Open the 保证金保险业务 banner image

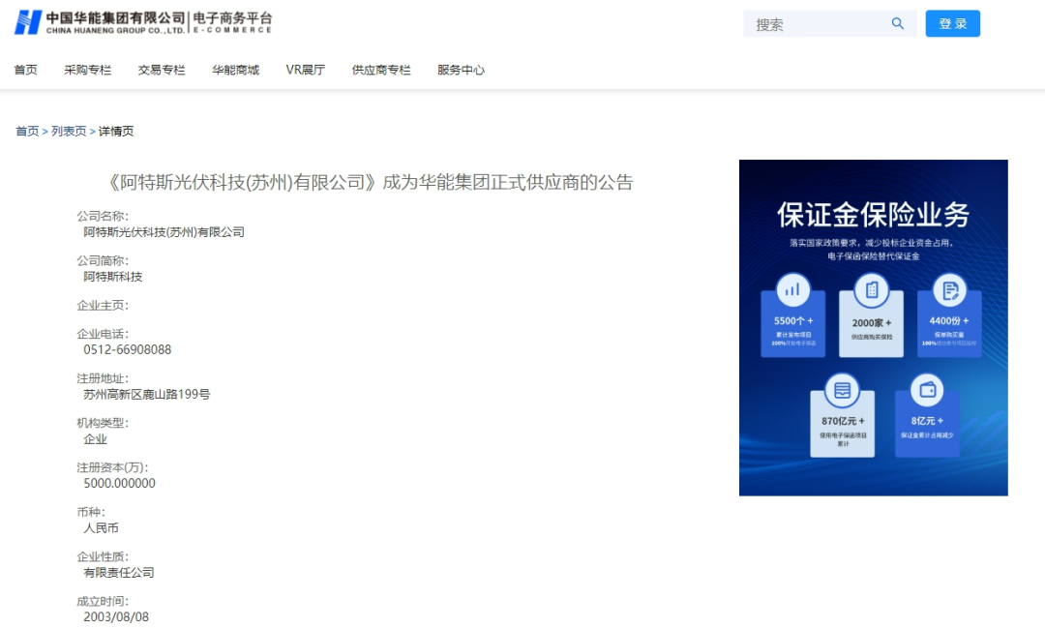pos(873,327)
